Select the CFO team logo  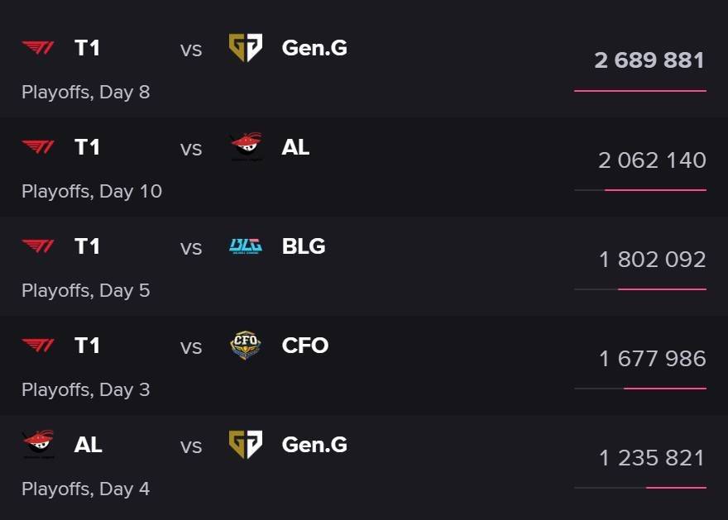click(246, 346)
